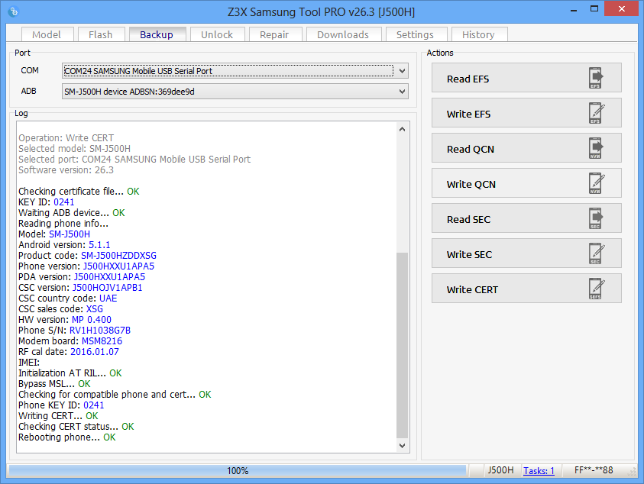Viewport: 644px width, 484px height.
Task: View the History tab
Action: point(478,34)
